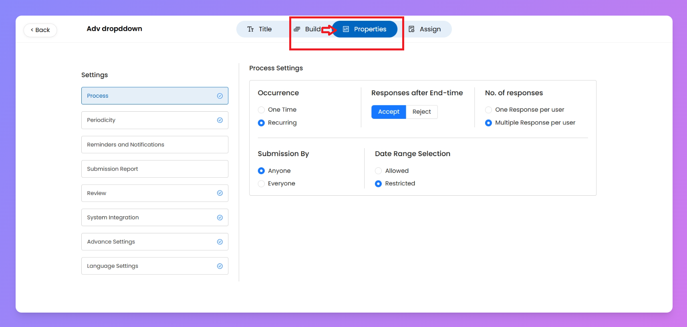Select Everyone under Submission By
The width and height of the screenshot is (687, 327).
pos(262,184)
